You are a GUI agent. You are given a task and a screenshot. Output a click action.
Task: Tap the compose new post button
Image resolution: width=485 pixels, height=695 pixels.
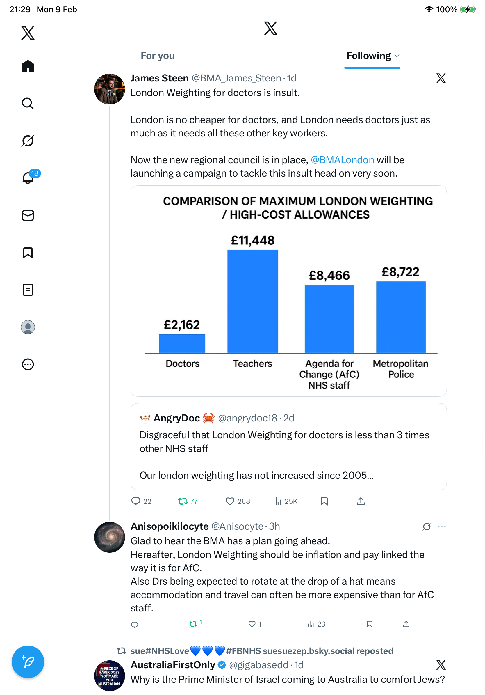tap(28, 662)
